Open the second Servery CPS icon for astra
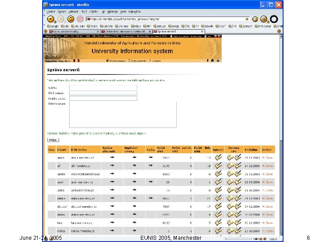 [x=238, y=190]
